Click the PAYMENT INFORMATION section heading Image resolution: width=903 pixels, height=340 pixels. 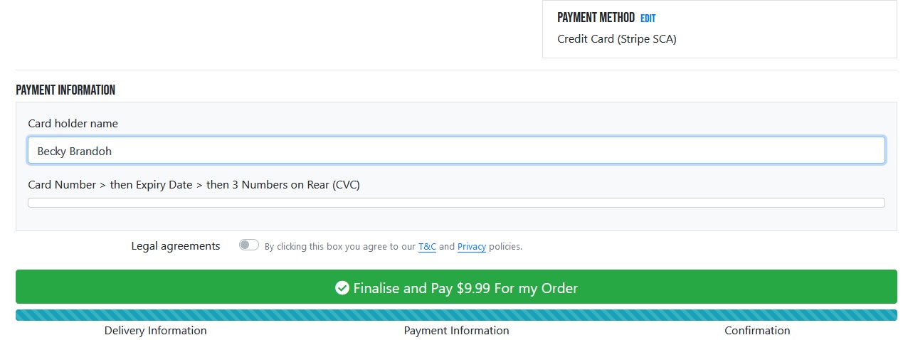point(65,90)
